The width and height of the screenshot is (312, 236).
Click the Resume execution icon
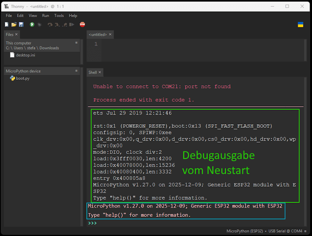pos(72,25)
